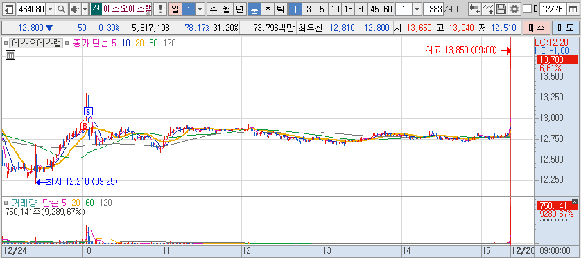
Task: Click the add candlestick chart icon
Action: coord(474,10)
